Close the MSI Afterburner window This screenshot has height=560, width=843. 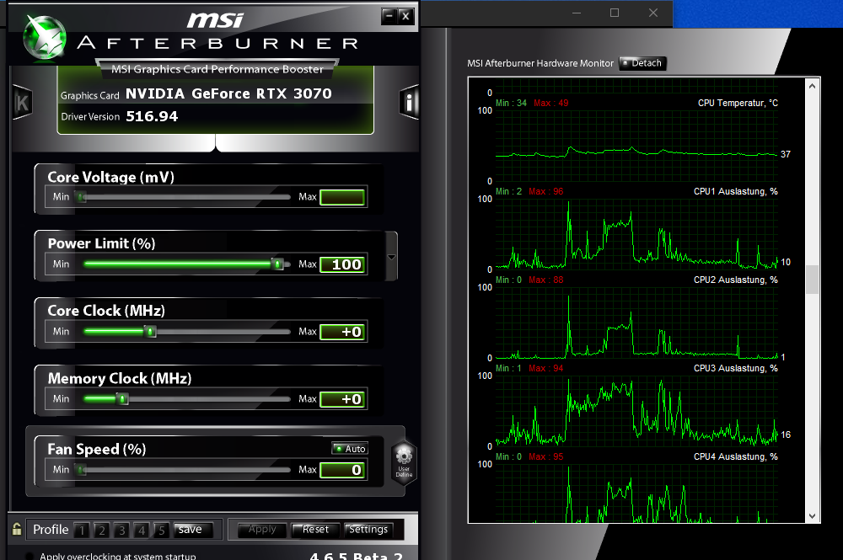coord(406,16)
